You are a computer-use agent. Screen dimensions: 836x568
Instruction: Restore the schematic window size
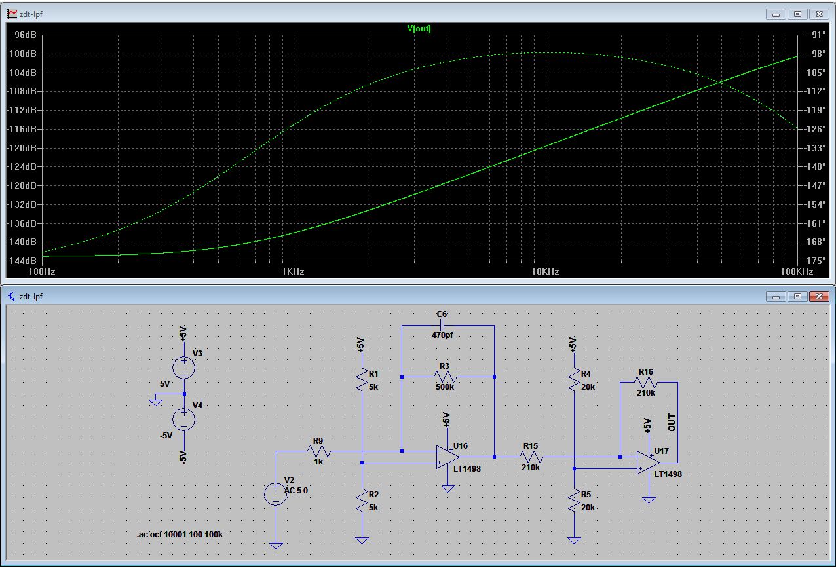[x=797, y=296]
